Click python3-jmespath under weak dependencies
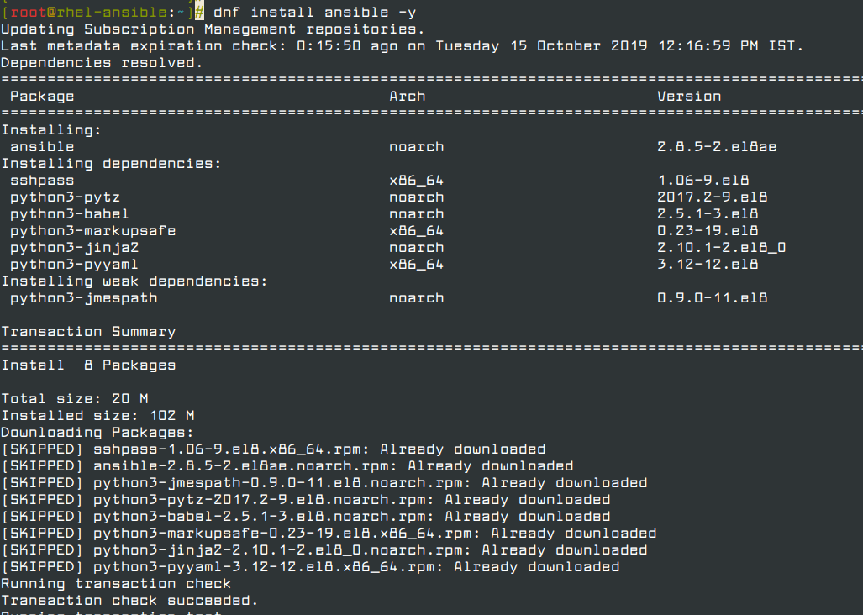 (83, 297)
